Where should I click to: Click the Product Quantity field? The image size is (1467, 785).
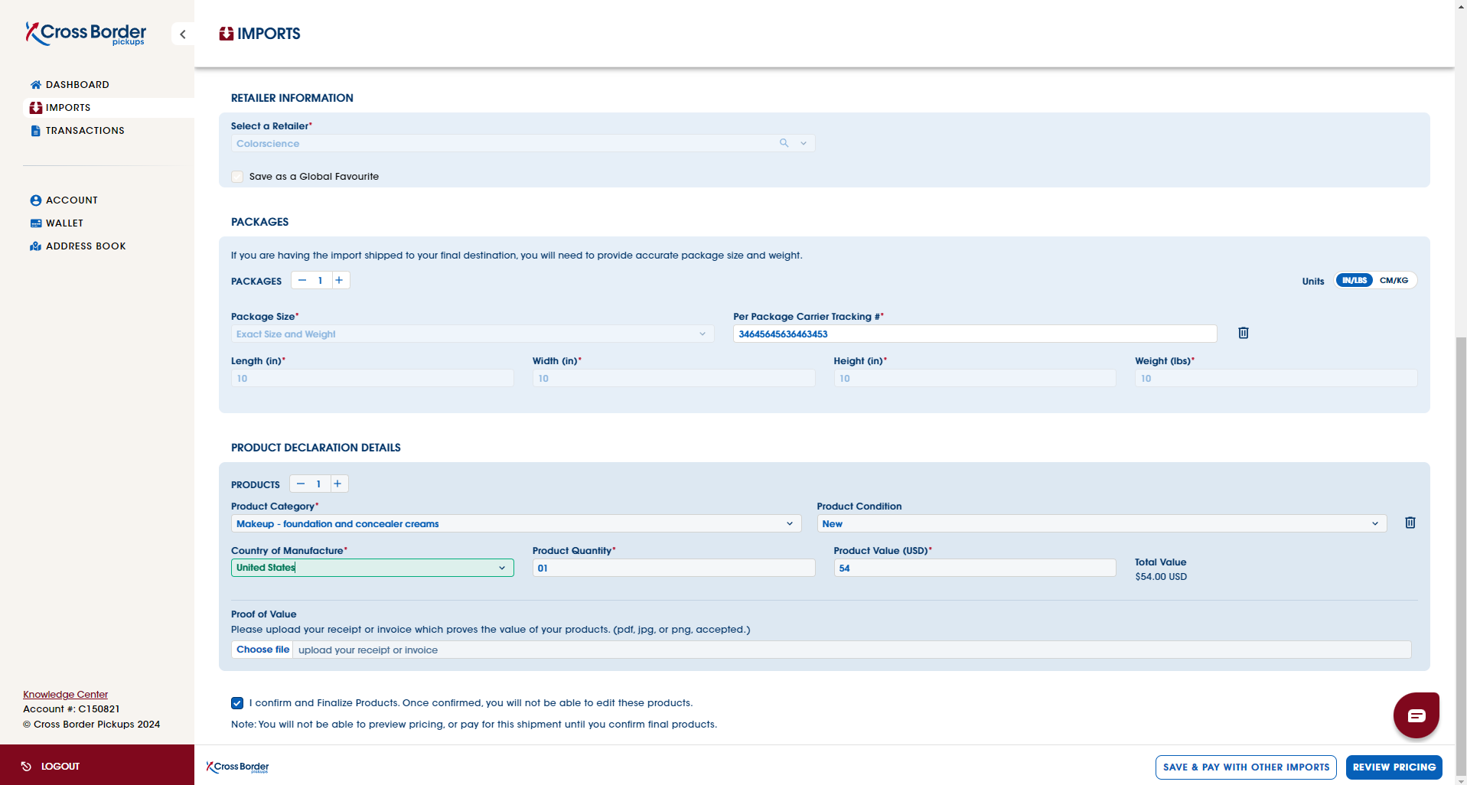coord(673,568)
